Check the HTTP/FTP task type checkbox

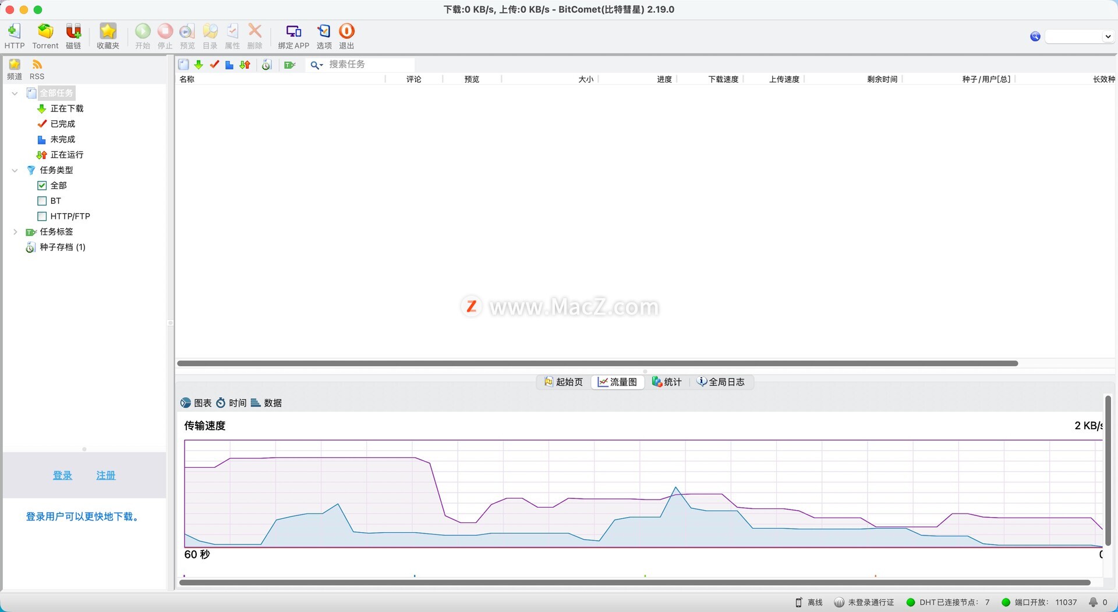pos(42,217)
